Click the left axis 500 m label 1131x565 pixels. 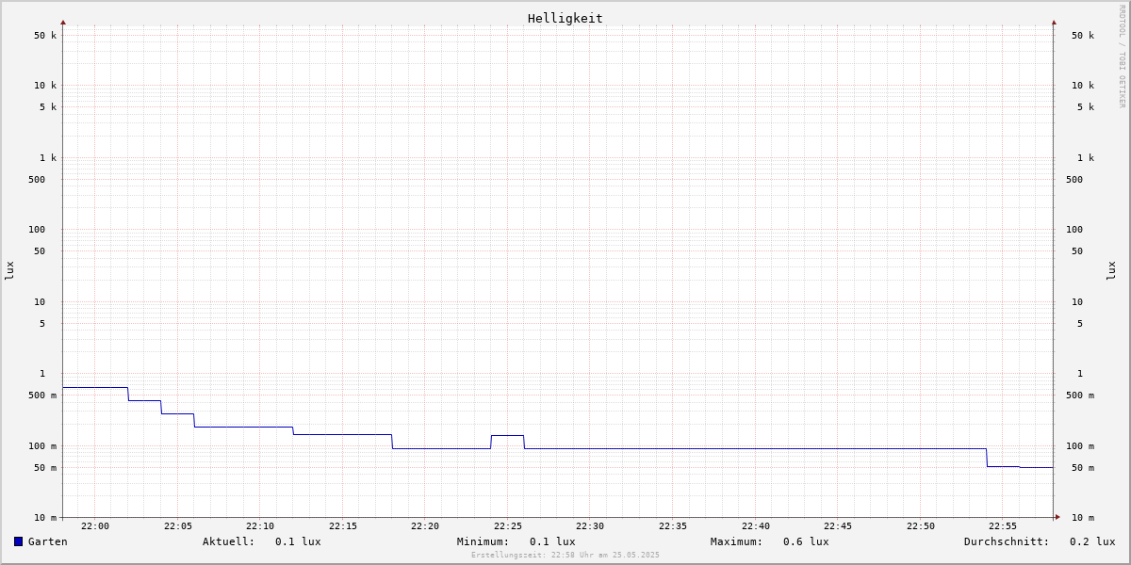[42, 395]
